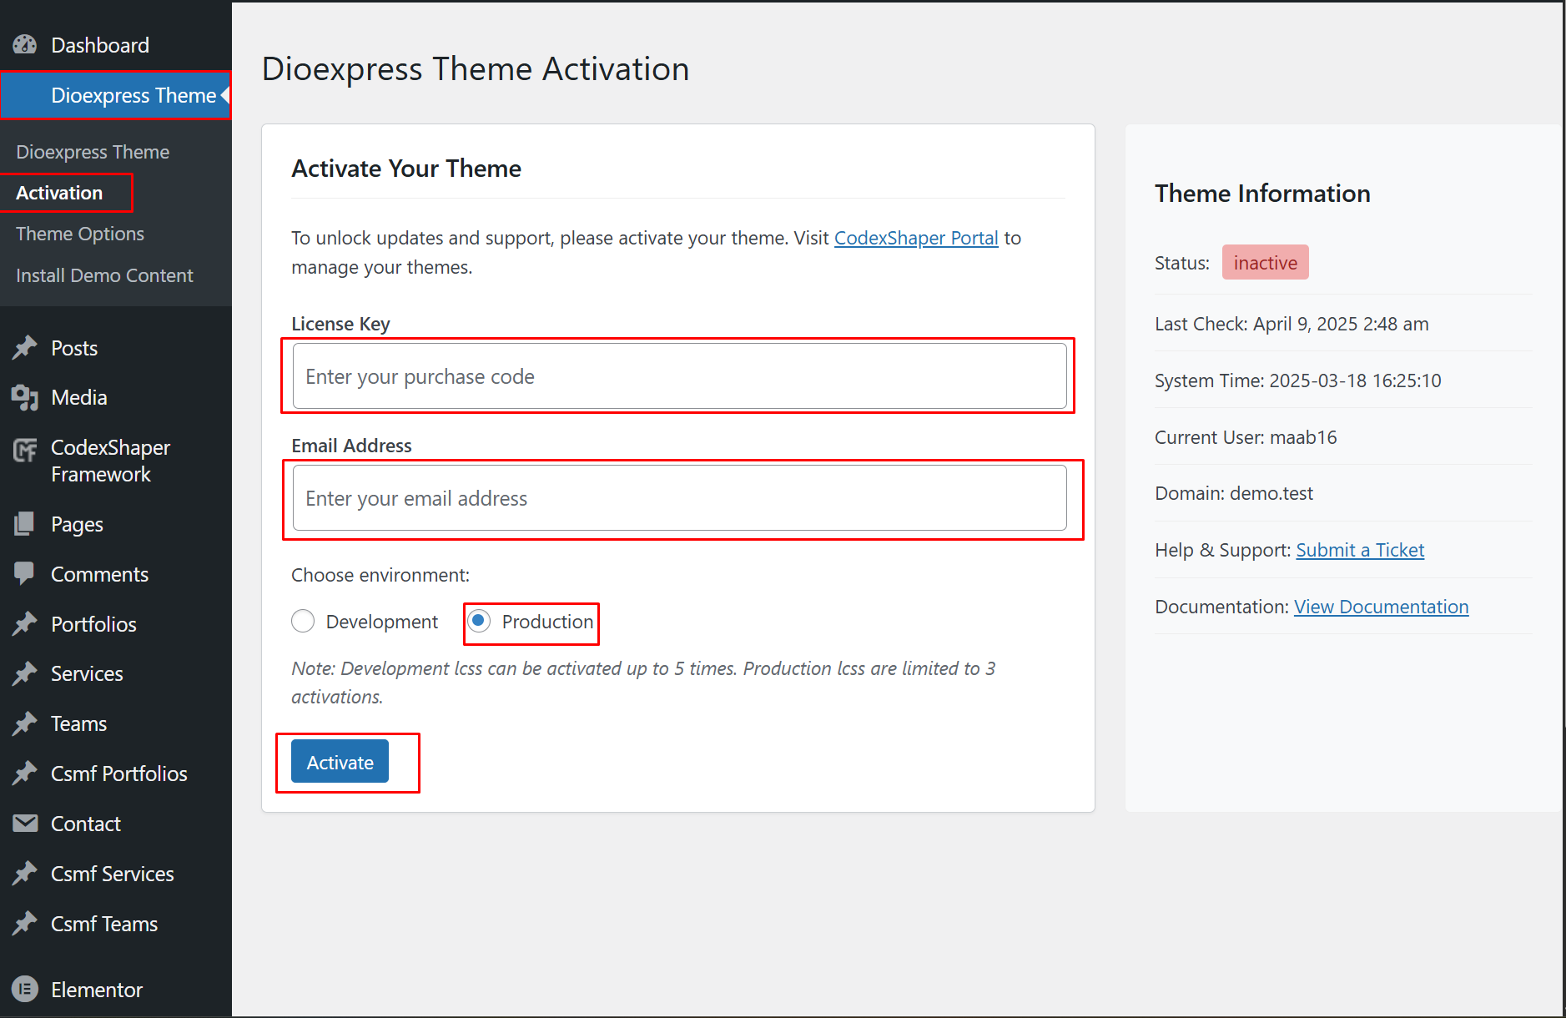Image resolution: width=1566 pixels, height=1018 pixels.
Task: Click the Media library icon
Action: [x=25, y=398]
